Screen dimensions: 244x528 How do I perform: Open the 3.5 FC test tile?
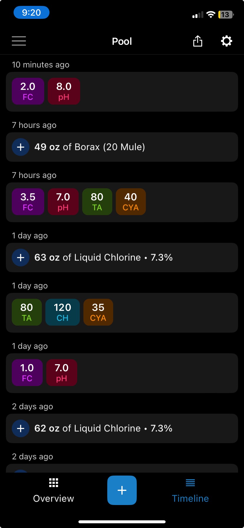[x=28, y=202]
